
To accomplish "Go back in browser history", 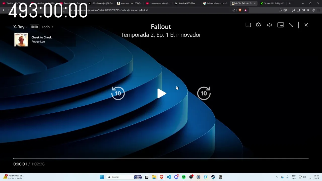I will tap(4, 10).
